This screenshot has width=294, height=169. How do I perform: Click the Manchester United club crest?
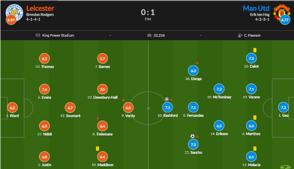point(282,12)
